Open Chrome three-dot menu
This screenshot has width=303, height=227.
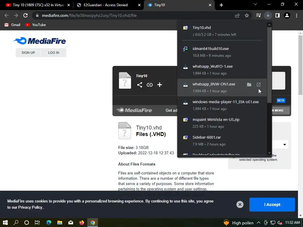click(x=296, y=15)
